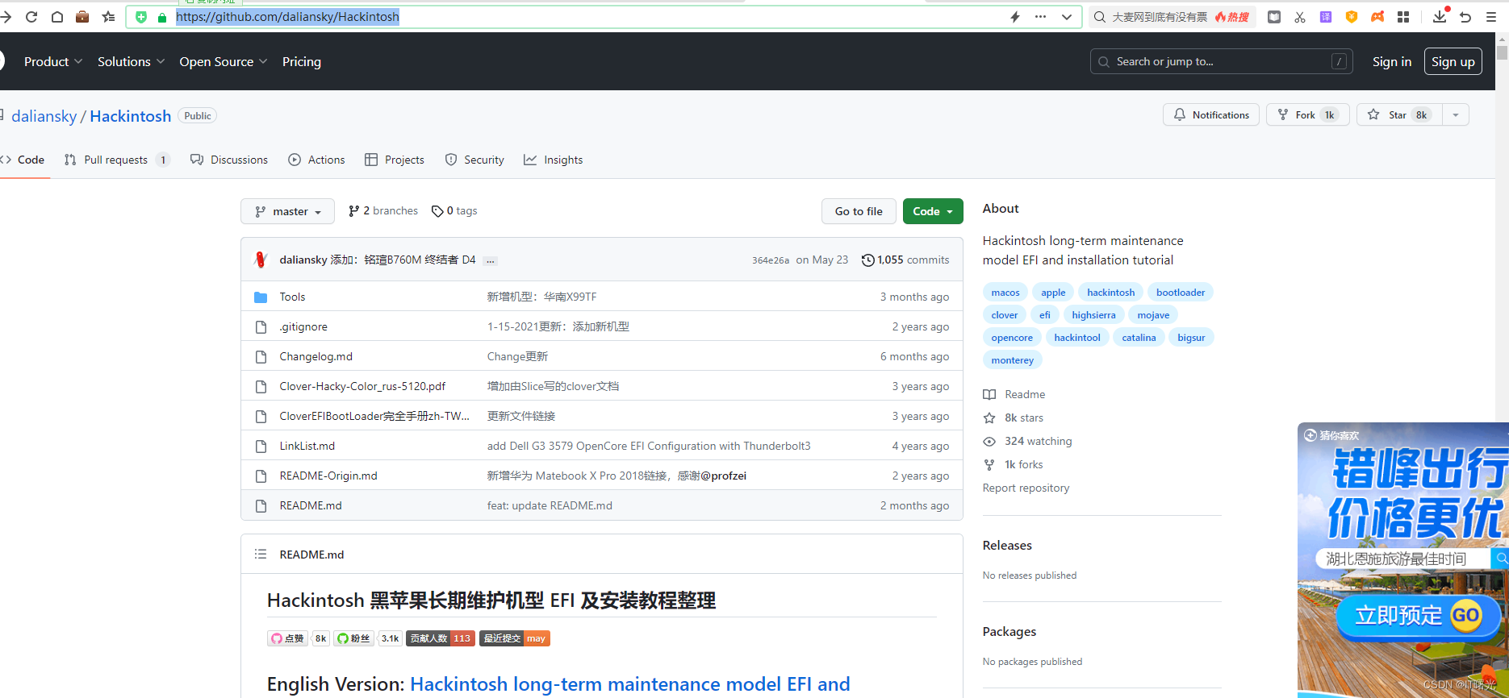Click the lightning speed mode icon
The height and width of the screenshot is (698, 1509).
pyautogui.click(x=1015, y=16)
